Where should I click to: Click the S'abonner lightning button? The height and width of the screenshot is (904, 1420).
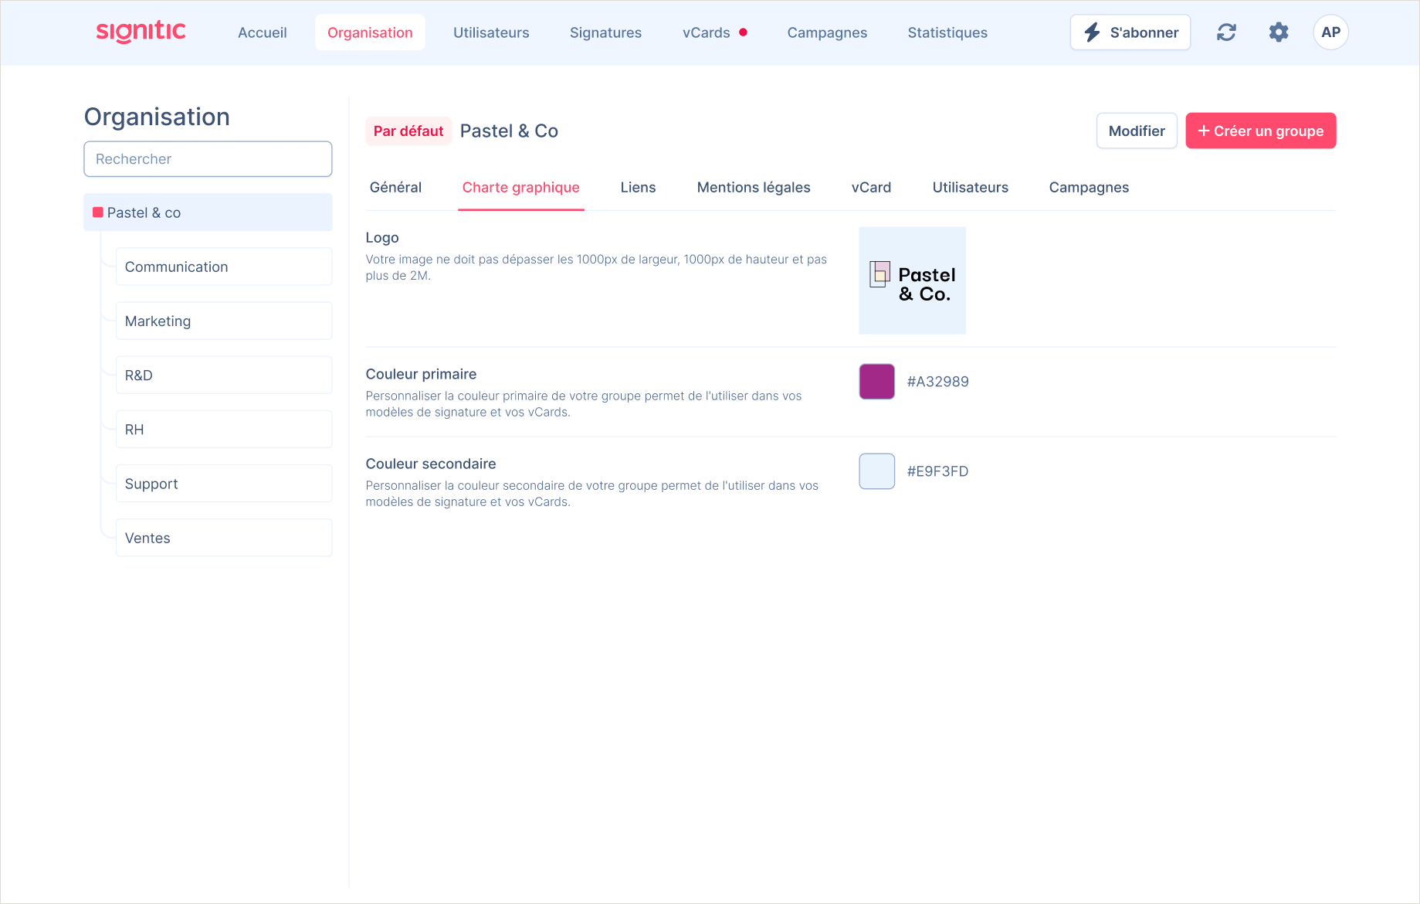coord(1130,32)
